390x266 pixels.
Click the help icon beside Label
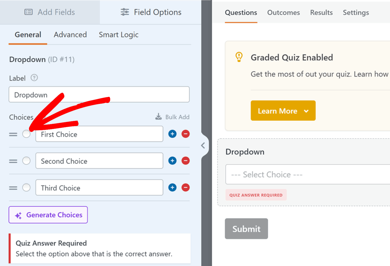(34, 78)
